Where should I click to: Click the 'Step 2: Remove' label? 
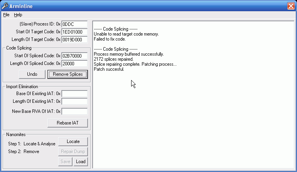(x=24, y=152)
